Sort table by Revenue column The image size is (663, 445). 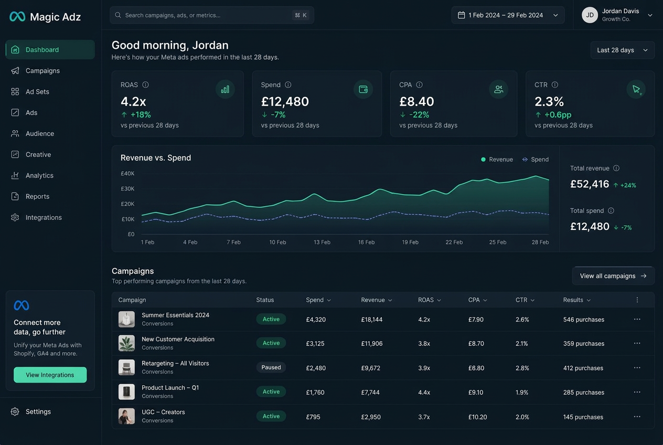[377, 300]
